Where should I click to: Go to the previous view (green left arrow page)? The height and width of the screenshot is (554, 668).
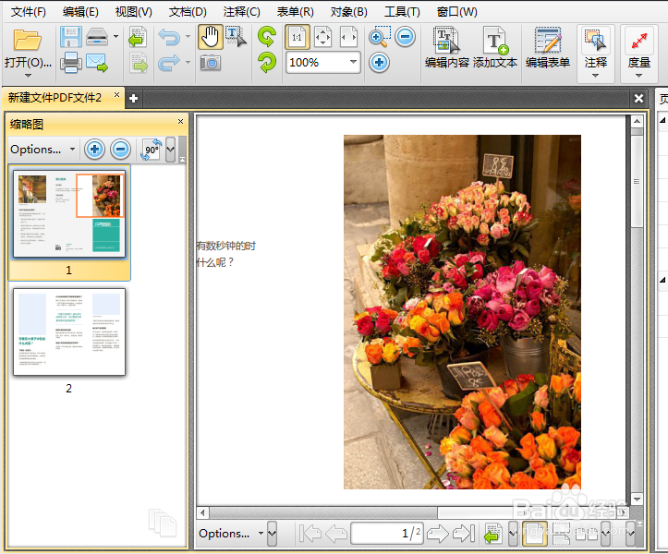point(138,38)
